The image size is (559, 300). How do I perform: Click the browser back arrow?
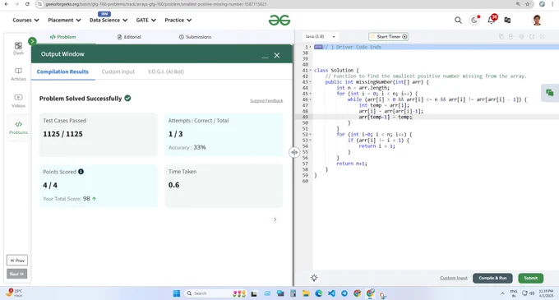click(7, 4)
